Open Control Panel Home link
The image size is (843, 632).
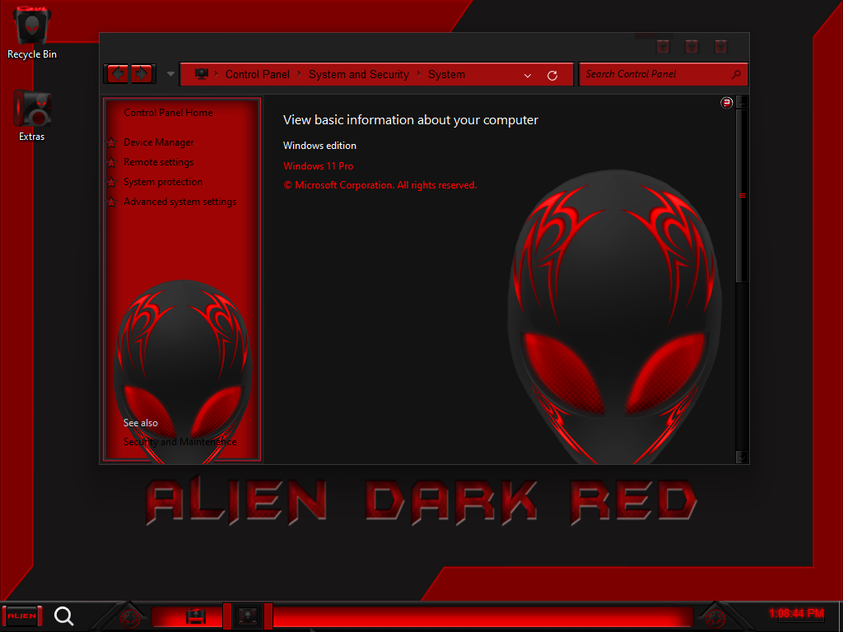click(x=168, y=112)
